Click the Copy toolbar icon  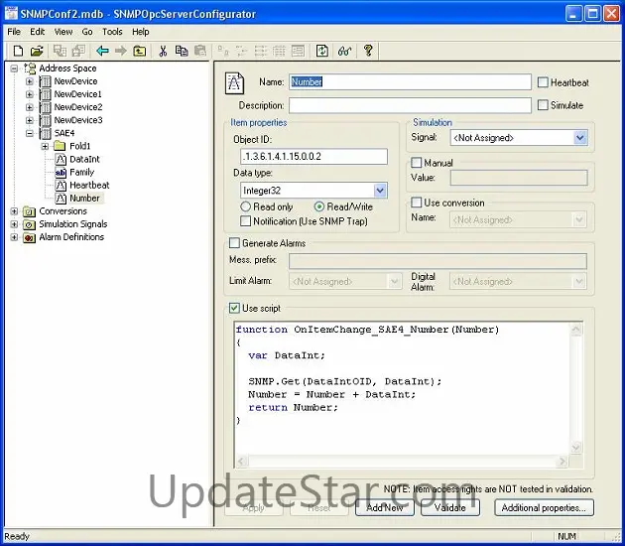[182, 51]
